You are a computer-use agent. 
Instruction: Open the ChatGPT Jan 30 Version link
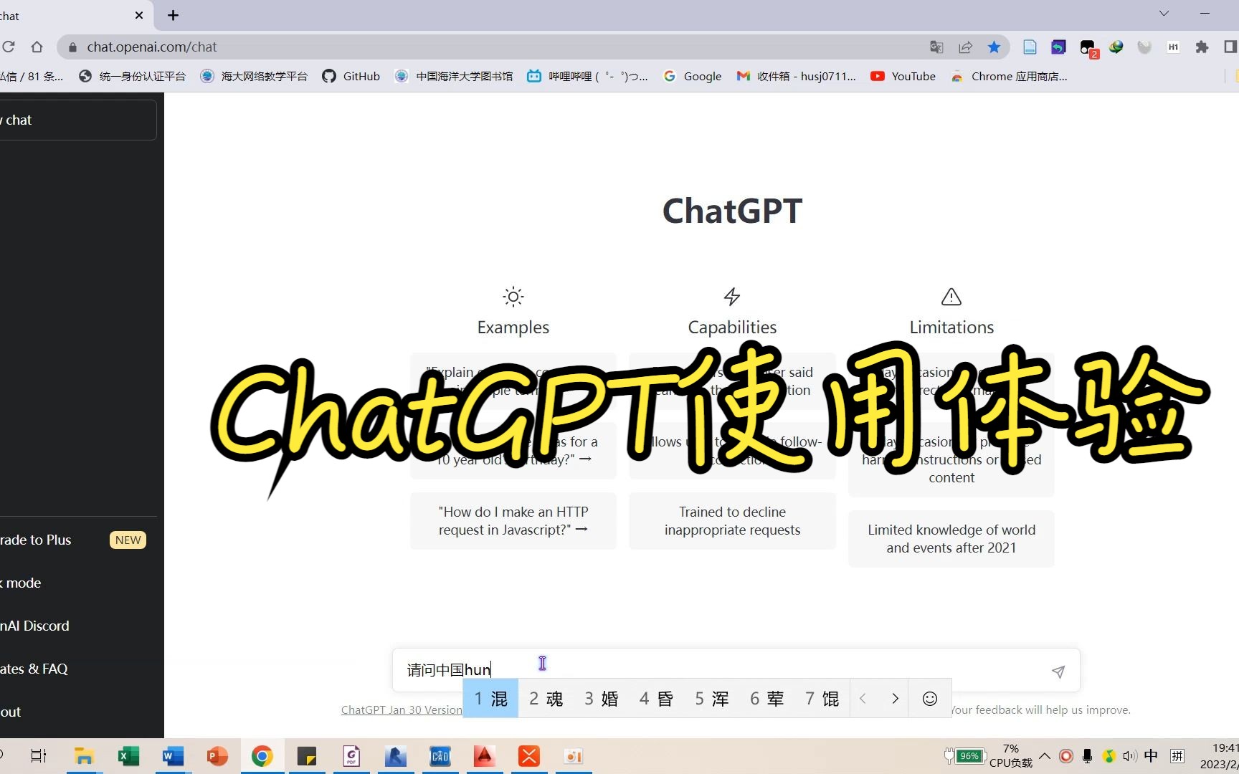tap(402, 709)
